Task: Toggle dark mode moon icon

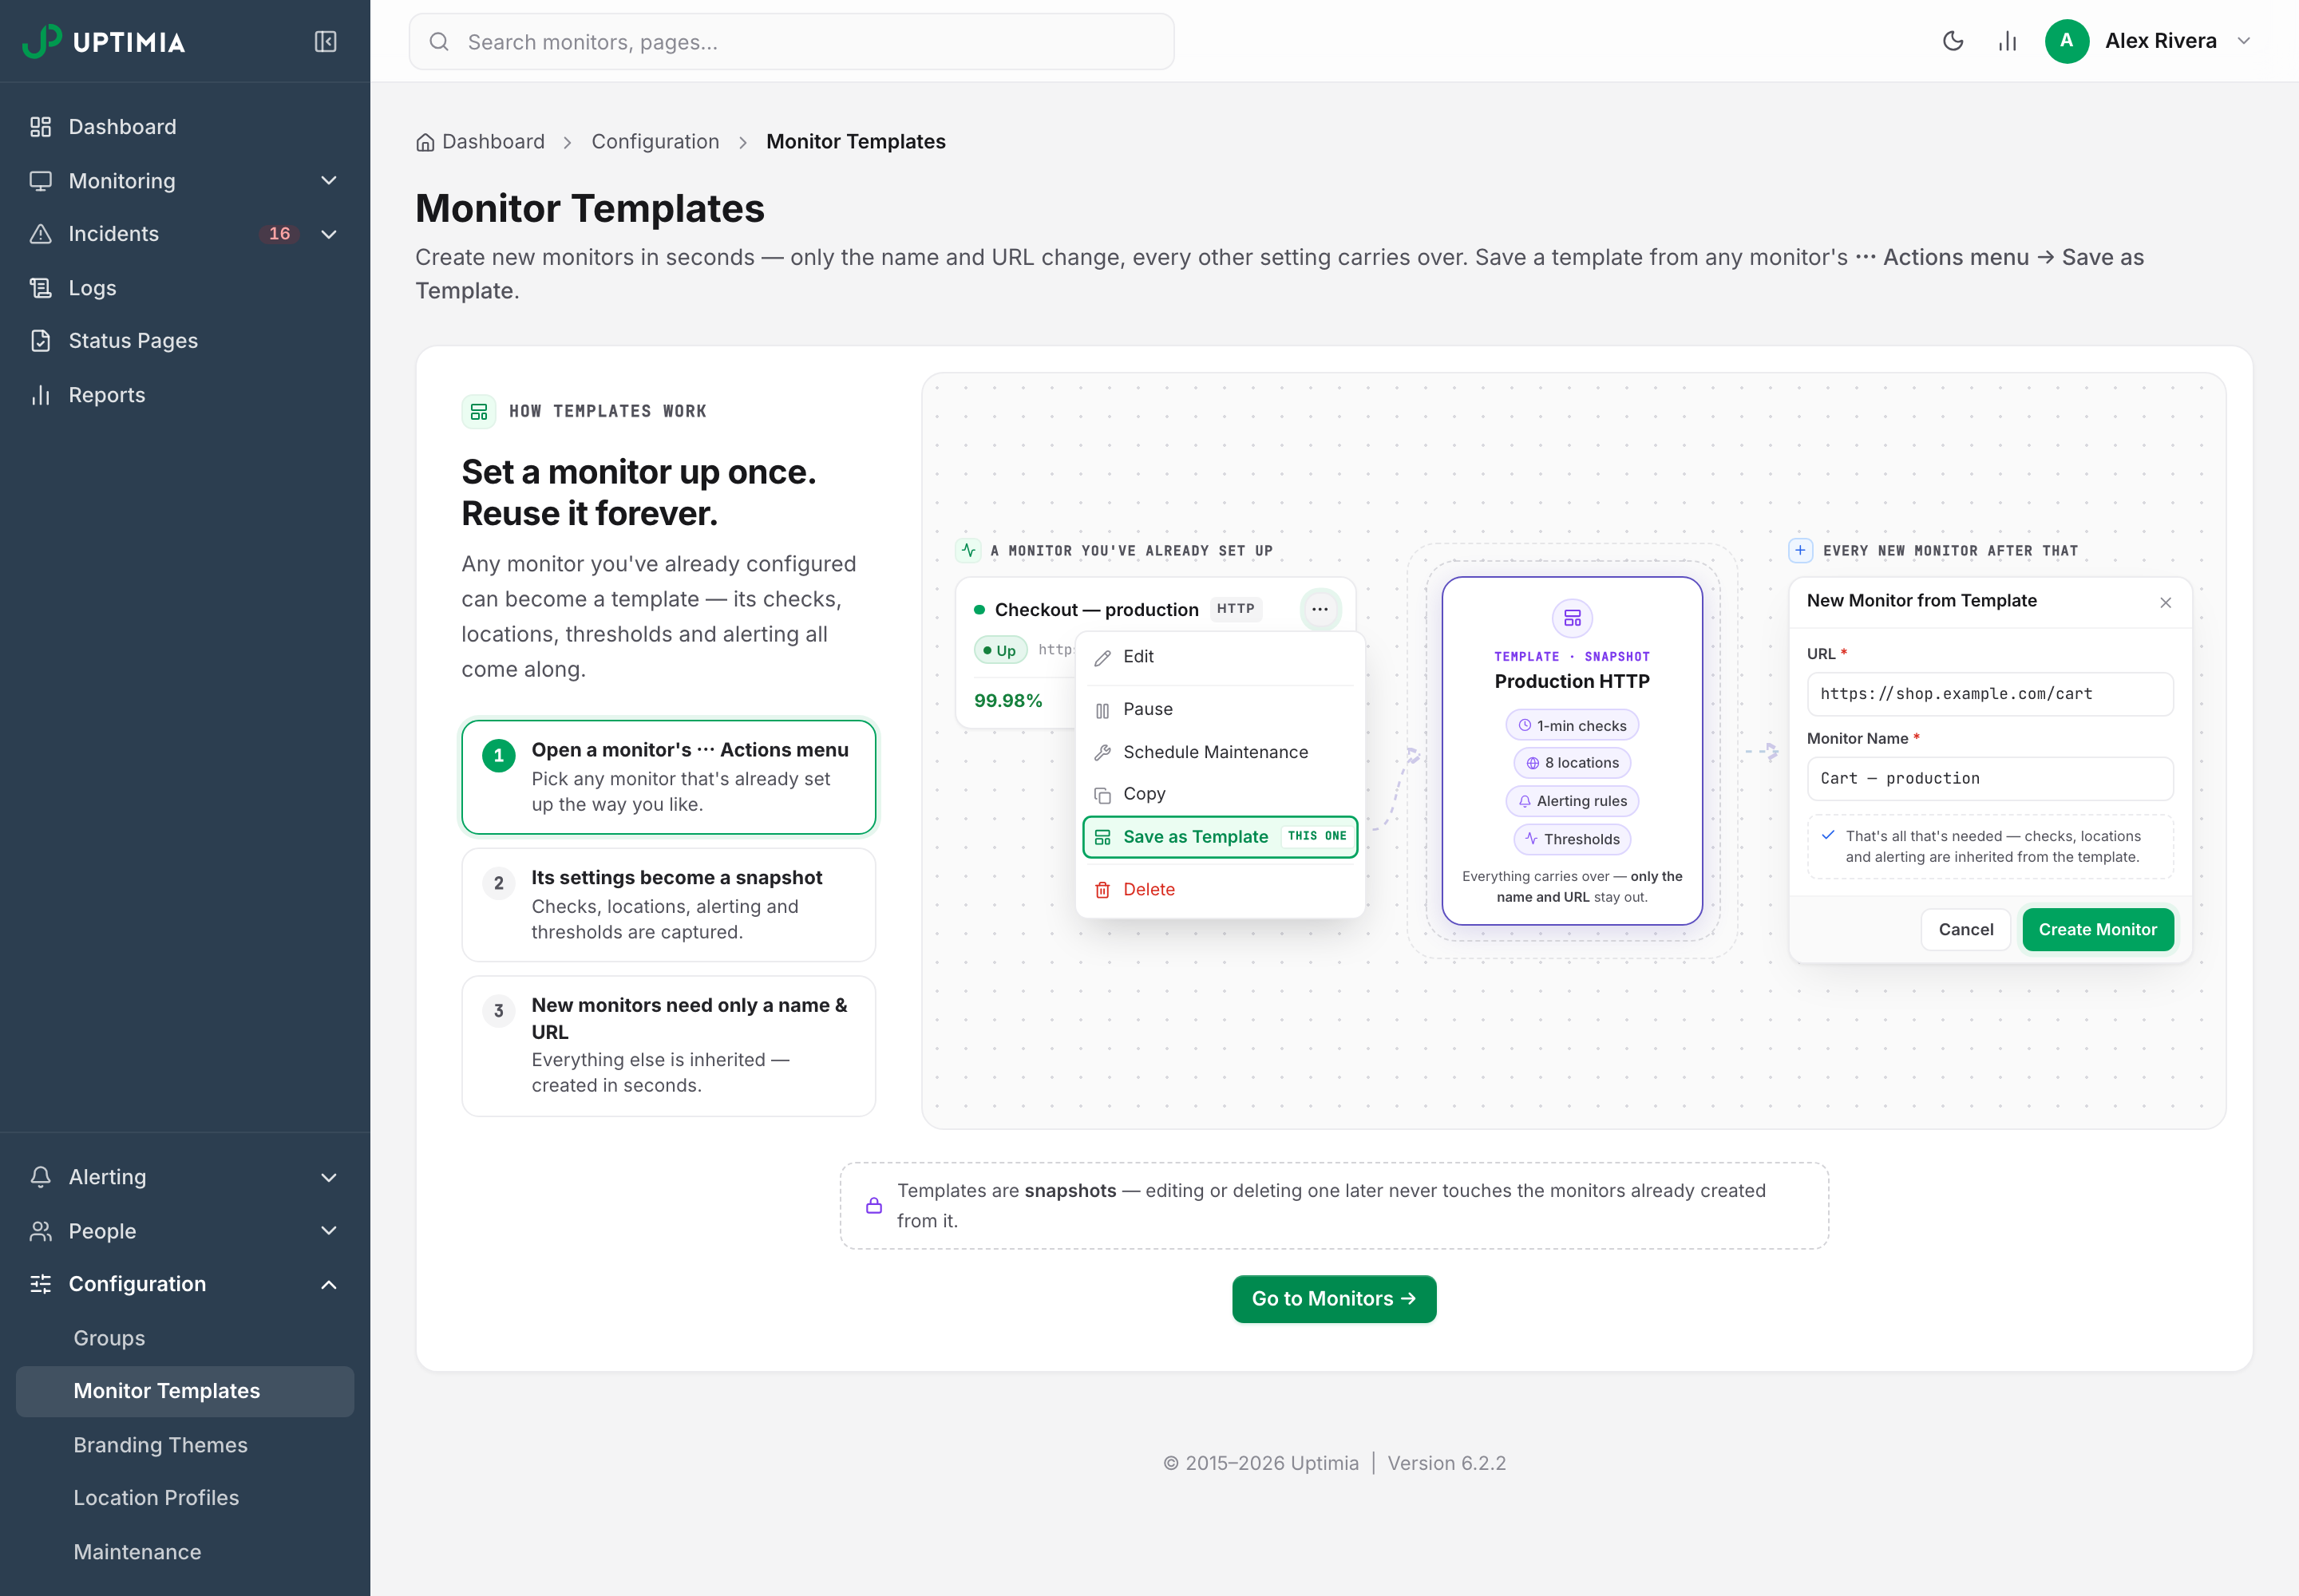Action: [x=1953, y=41]
